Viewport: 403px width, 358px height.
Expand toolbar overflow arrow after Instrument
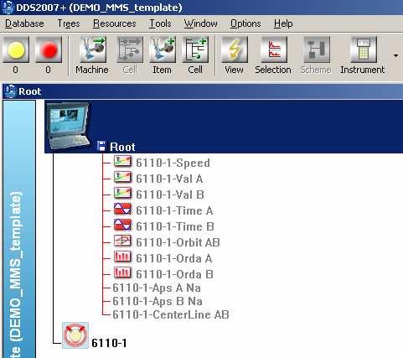coord(395,56)
